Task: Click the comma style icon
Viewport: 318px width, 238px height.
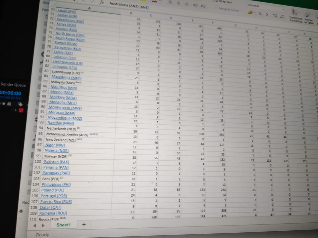Action: click(x=267, y=14)
